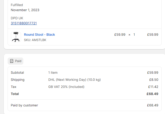Click the quantity 1 beside the multiplication sign
This screenshot has width=165, height=114.
tap(134, 35)
